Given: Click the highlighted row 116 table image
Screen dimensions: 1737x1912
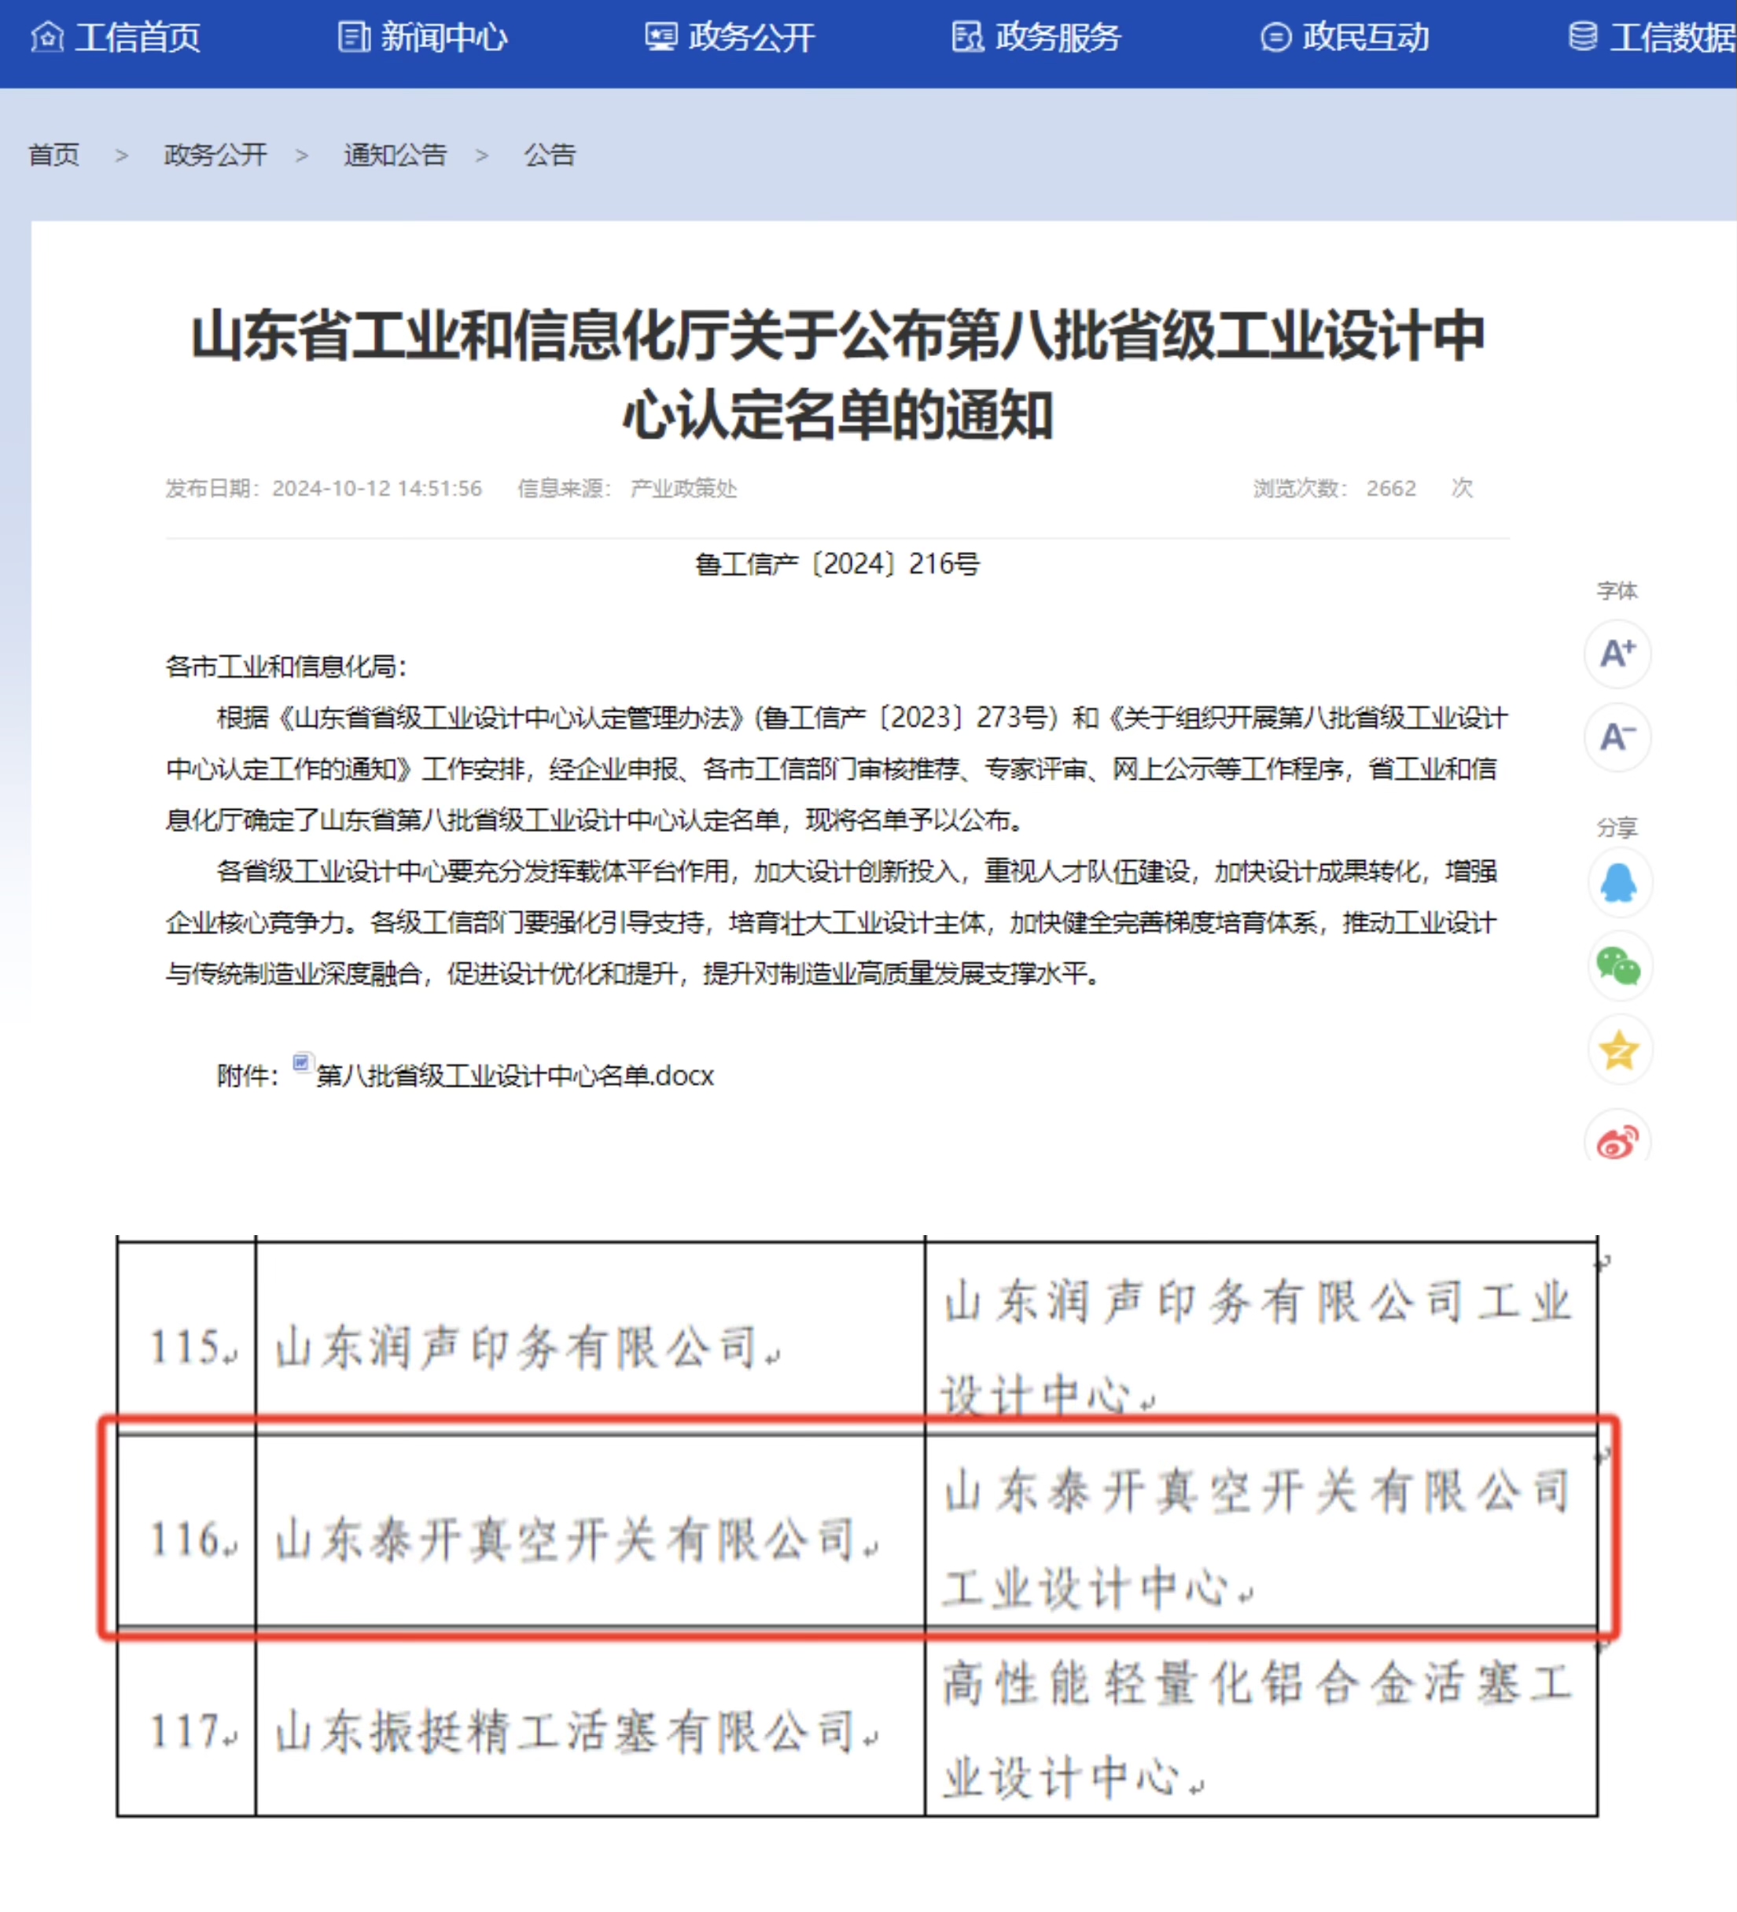Looking at the screenshot, I should click(x=859, y=1529).
